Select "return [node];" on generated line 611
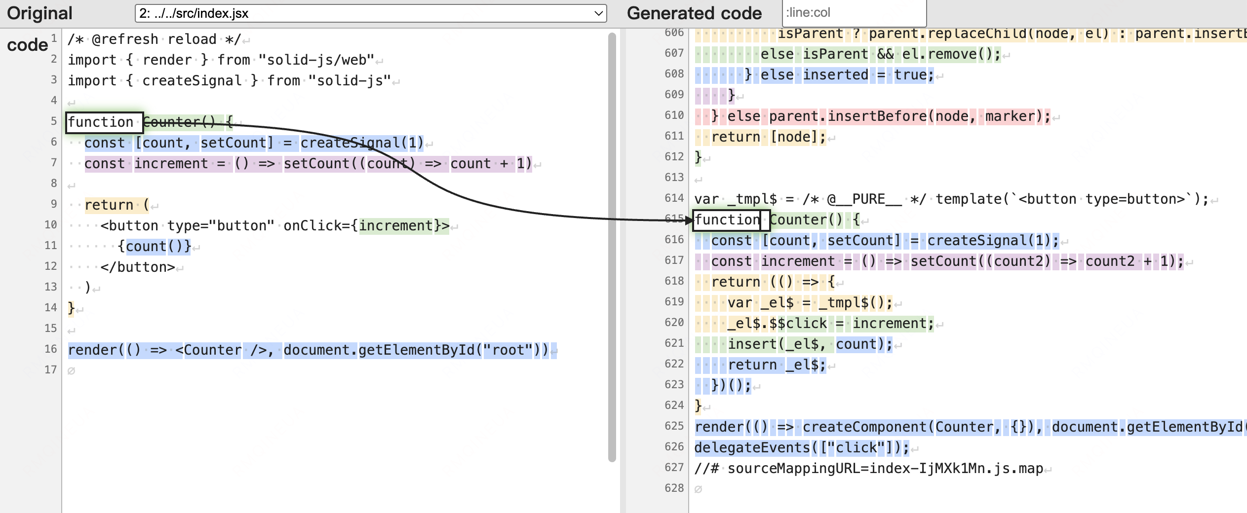 [x=768, y=137]
